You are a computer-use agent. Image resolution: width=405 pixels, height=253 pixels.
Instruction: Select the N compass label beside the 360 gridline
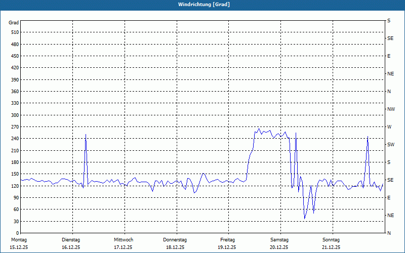389,92
